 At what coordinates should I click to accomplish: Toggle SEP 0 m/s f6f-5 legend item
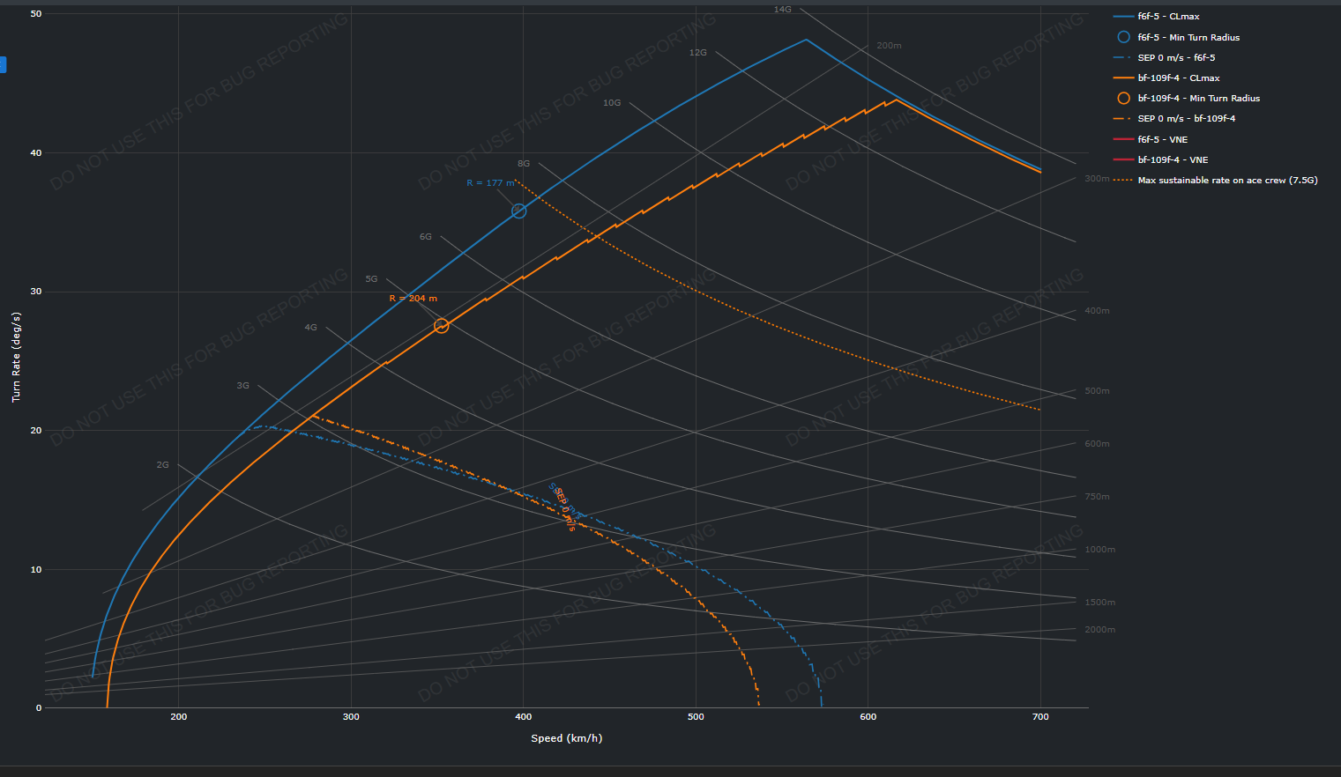point(1164,57)
